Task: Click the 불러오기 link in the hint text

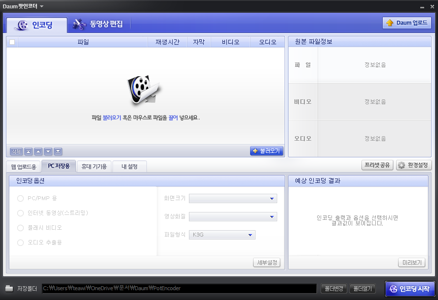Action: click(112, 118)
